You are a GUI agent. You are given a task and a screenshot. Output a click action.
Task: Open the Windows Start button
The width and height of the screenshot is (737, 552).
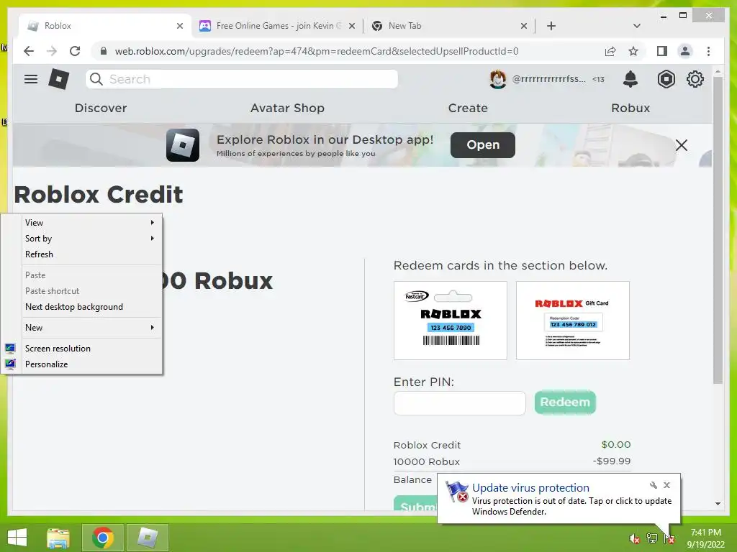(x=17, y=538)
